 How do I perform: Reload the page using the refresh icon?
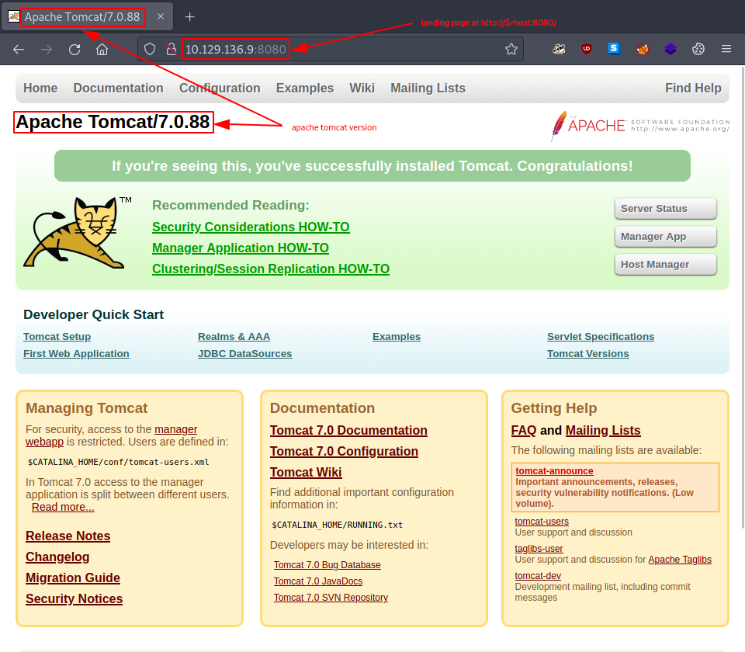pyautogui.click(x=74, y=48)
